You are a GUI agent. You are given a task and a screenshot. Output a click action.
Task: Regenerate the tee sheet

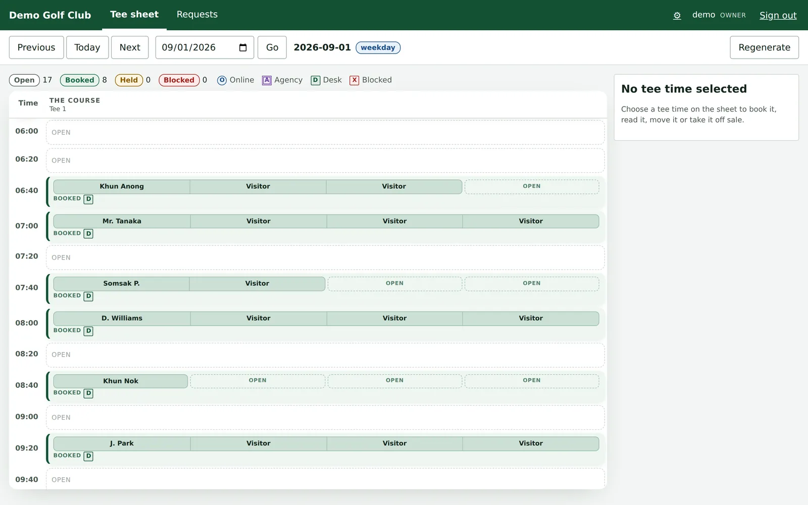point(764,47)
